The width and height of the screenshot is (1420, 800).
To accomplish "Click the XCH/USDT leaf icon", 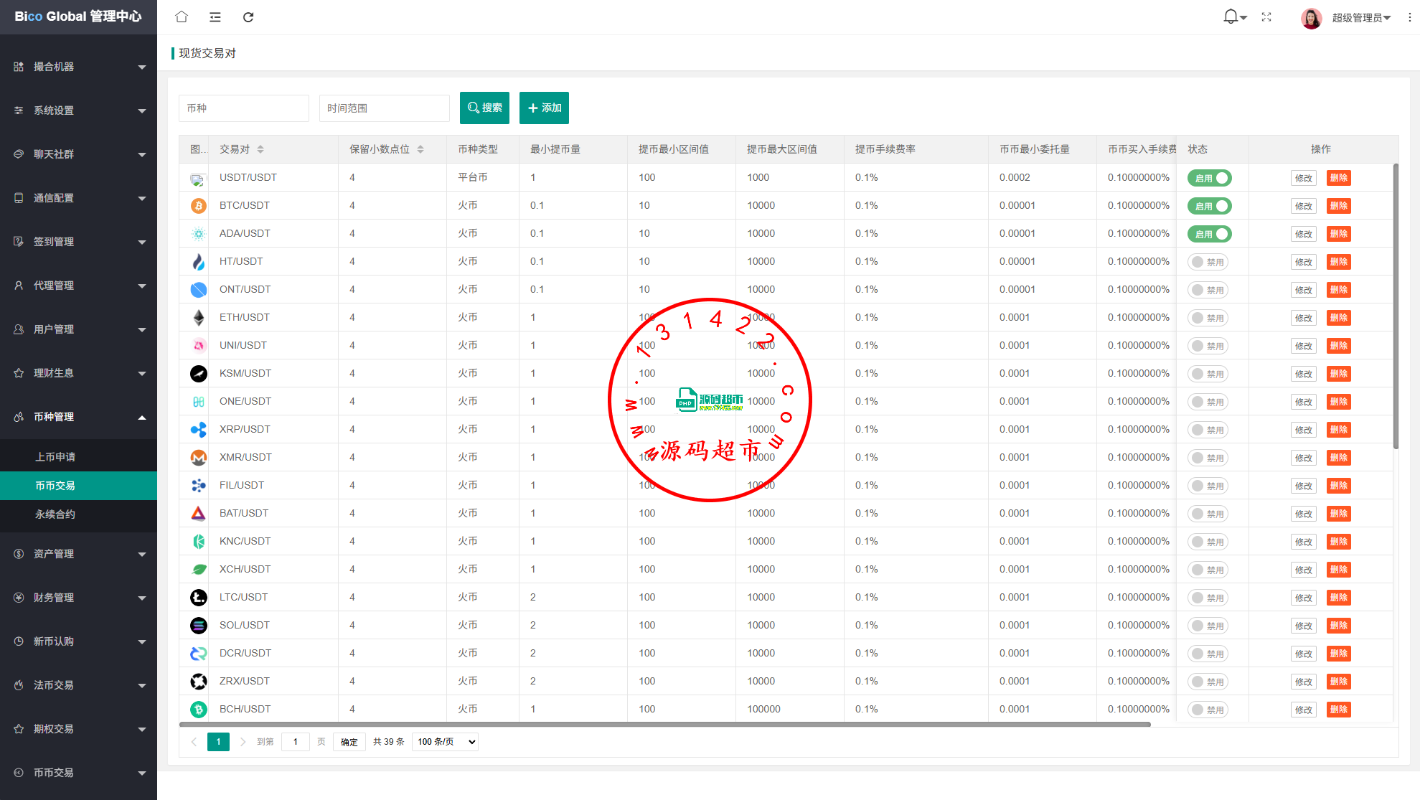I will (199, 570).
